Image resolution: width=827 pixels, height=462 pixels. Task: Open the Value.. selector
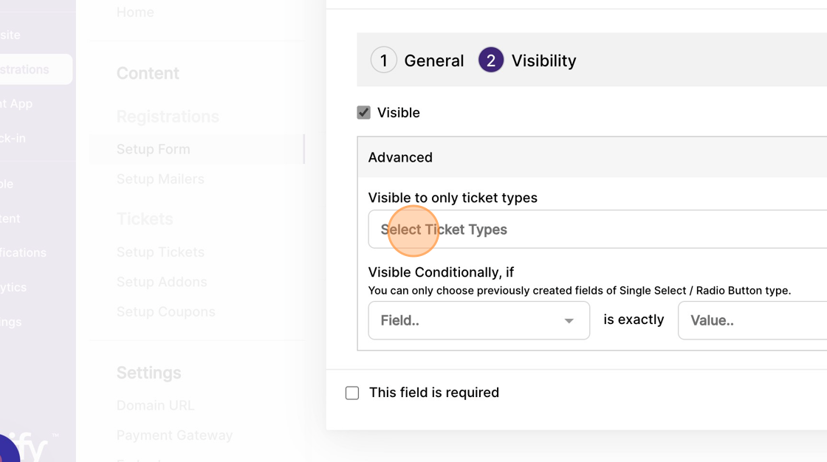(x=752, y=320)
